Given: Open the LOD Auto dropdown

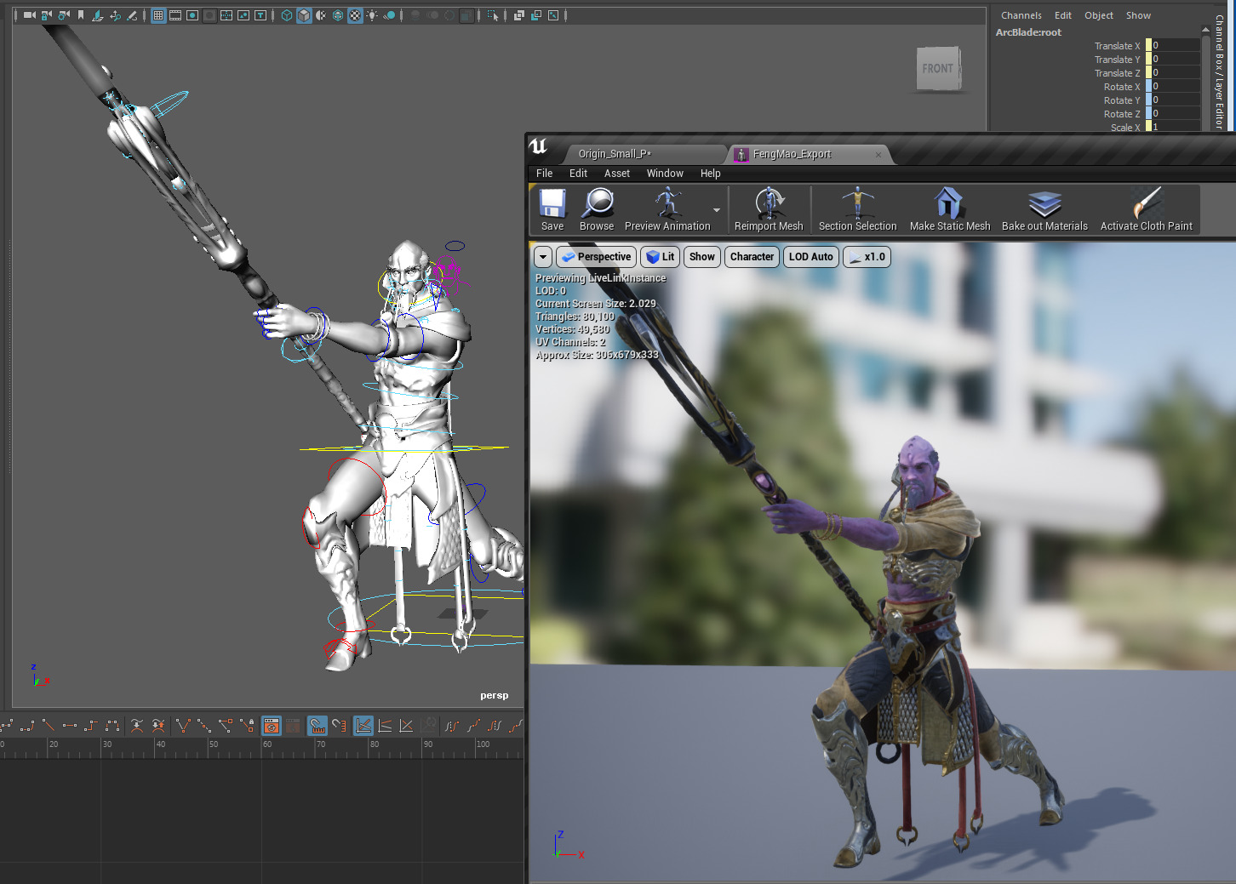Looking at the screenshot, I should pyautogui.click(x=810, y=257).
